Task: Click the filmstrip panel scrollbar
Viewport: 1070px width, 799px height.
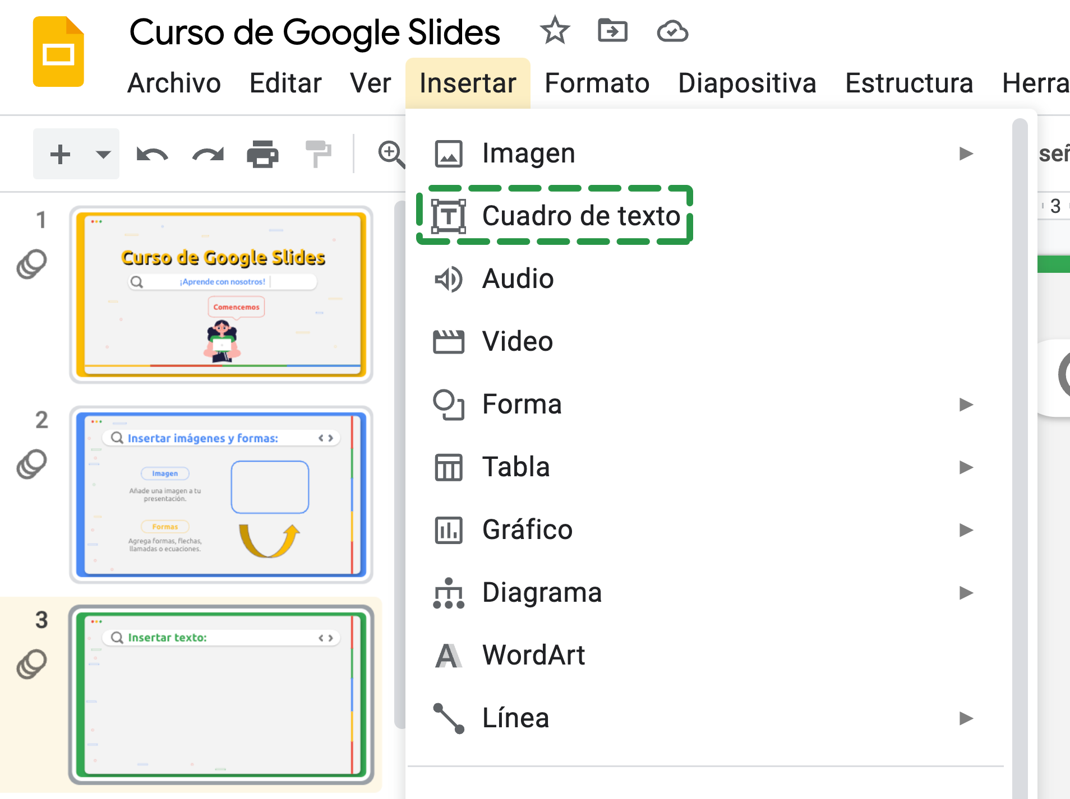Action: tap(399, 465)
